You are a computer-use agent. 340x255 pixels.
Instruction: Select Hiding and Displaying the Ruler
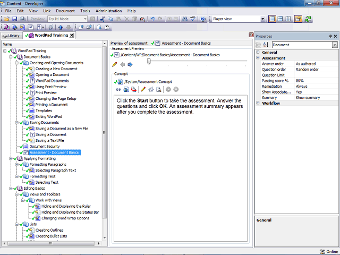tap(66, 206)
